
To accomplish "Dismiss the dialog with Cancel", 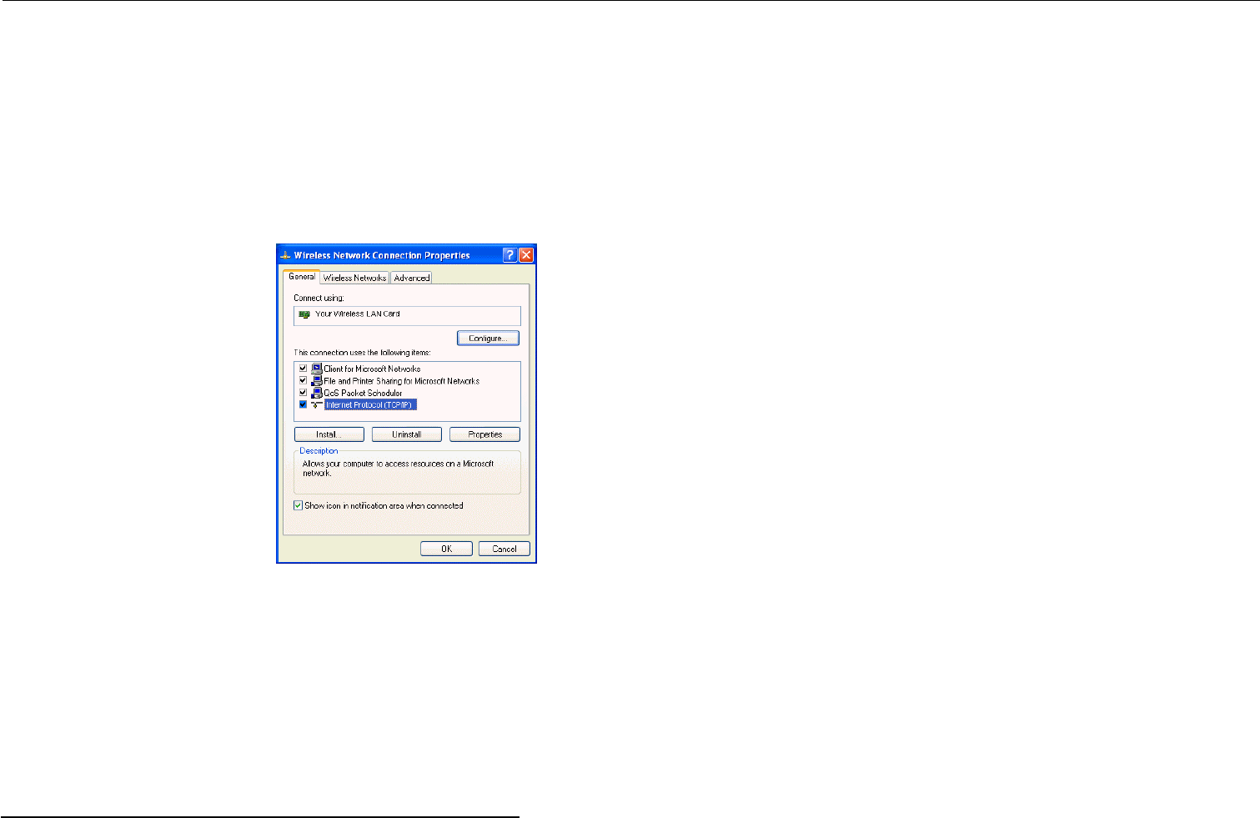I will click(x=505, y=549).
